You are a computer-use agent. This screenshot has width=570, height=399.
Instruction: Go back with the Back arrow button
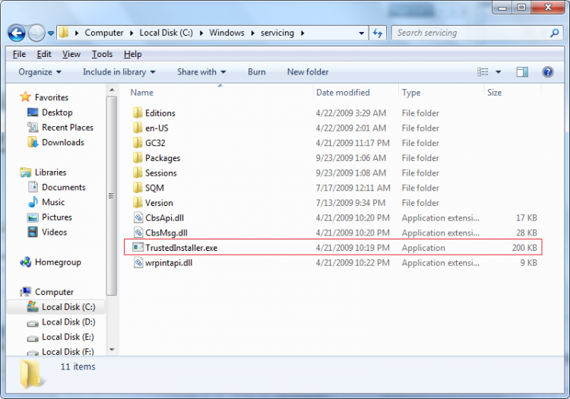point(17,33)
